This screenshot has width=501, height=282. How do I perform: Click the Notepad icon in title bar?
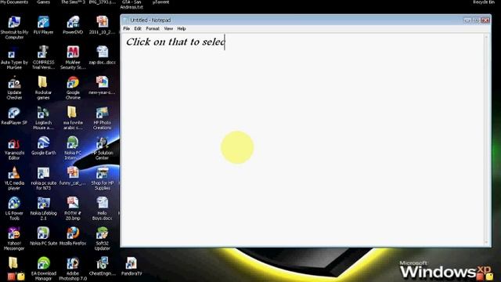(125, 20)
